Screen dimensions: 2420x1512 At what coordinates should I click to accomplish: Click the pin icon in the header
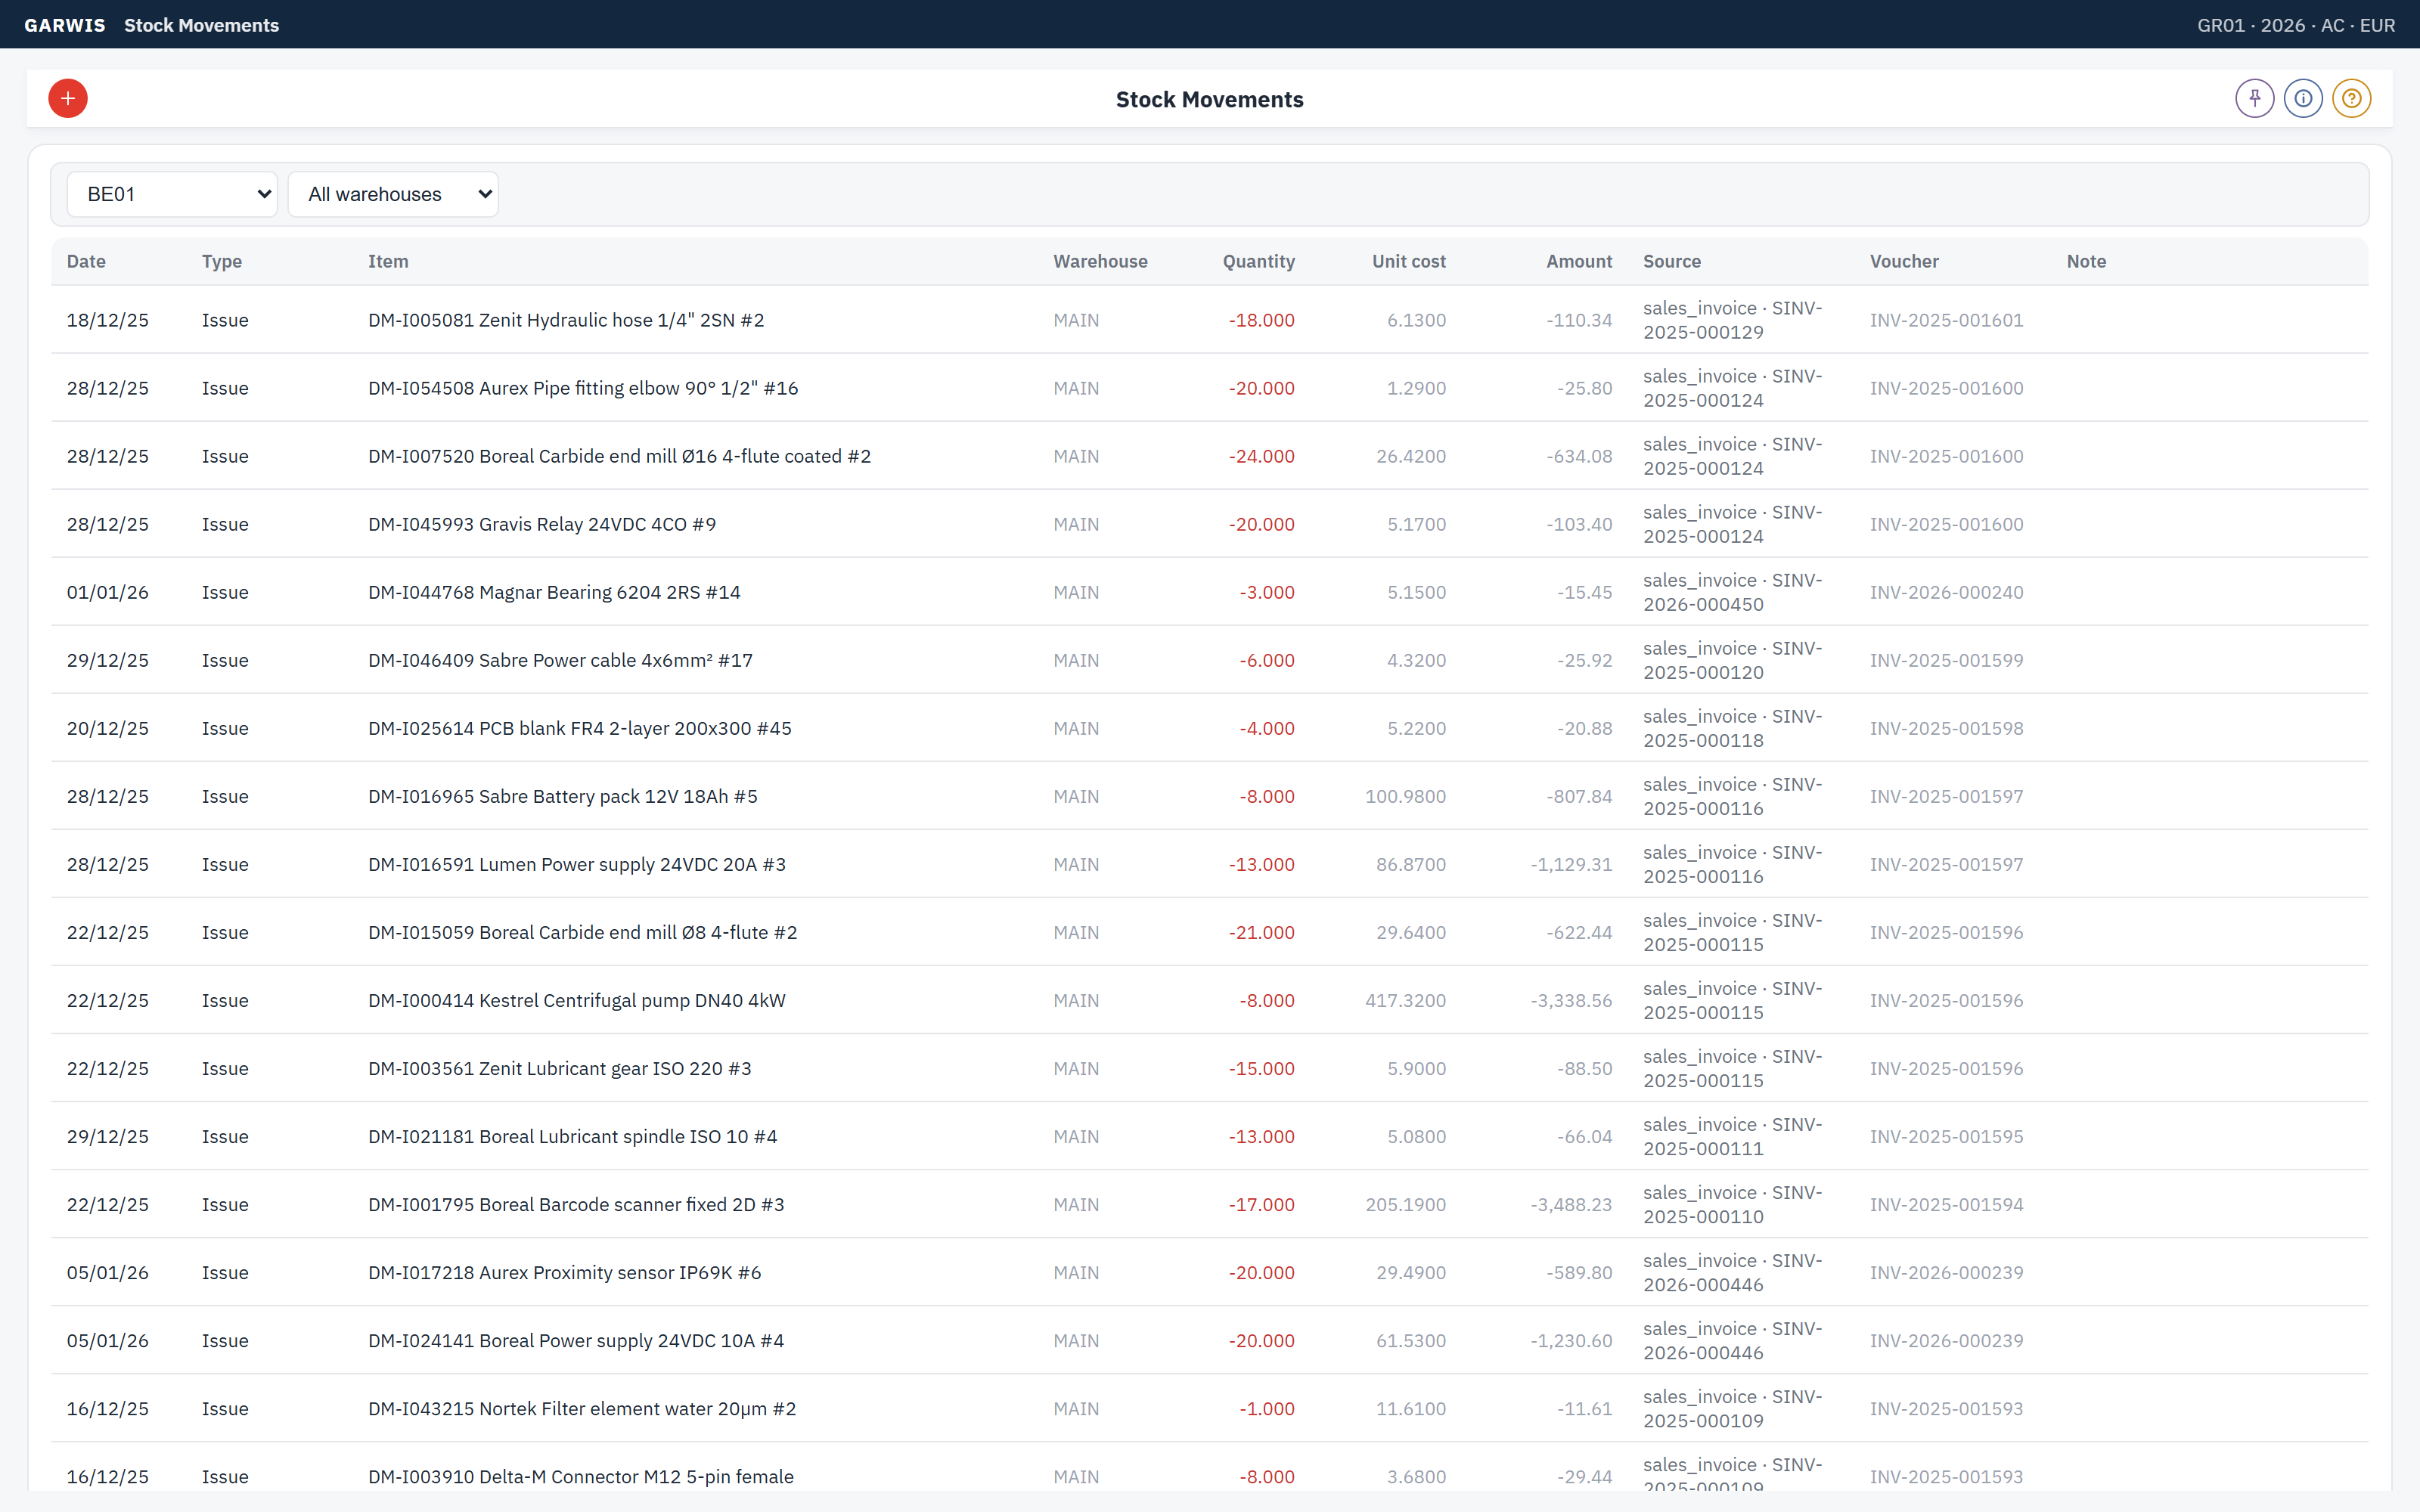pos(2254,98)
